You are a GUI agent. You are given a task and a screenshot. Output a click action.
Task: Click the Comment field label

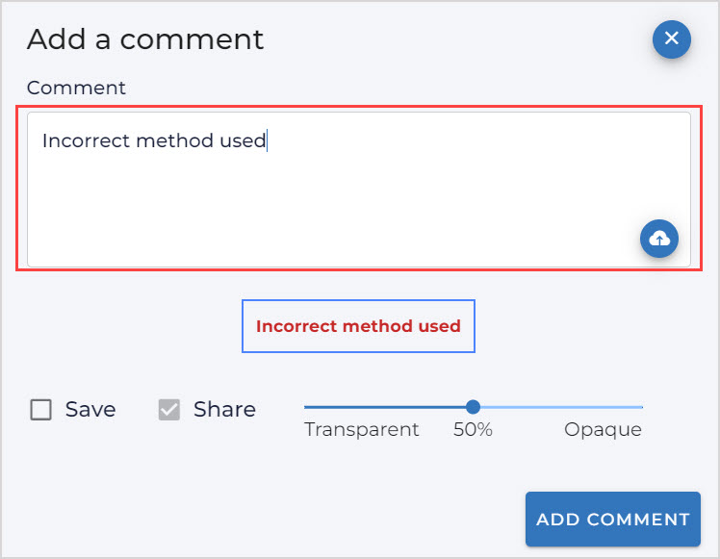76,88
